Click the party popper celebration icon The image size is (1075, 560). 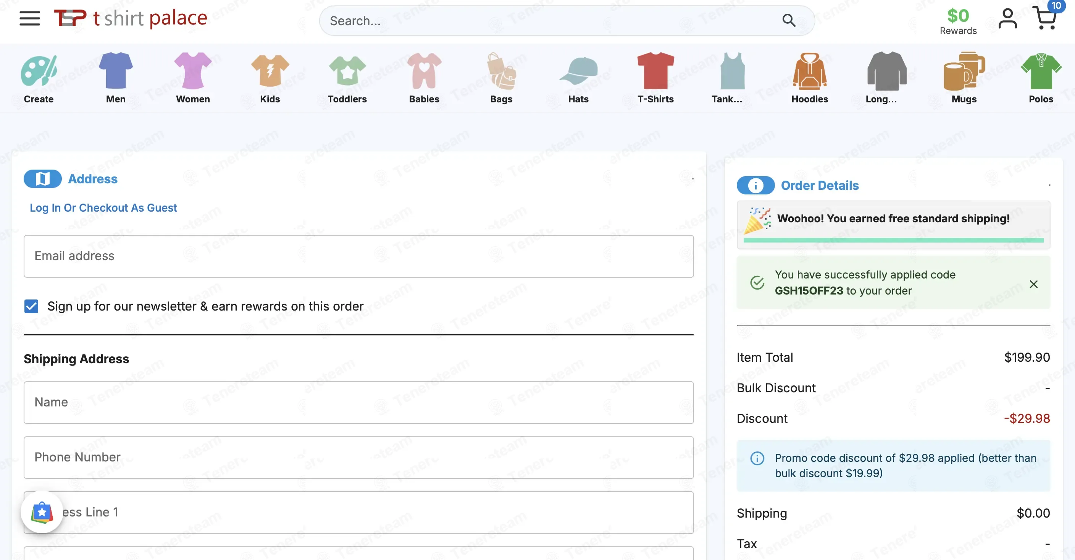click(757, 220)
